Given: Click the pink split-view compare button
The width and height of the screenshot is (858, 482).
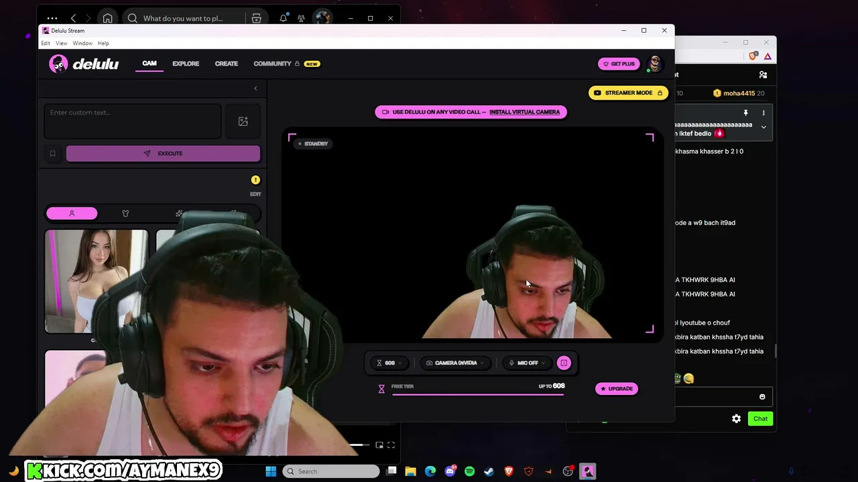Looking at the screenshot, I should point(564,363).
